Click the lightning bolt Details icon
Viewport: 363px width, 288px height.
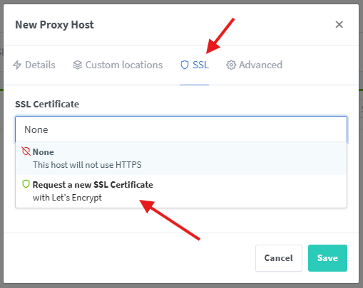pos(17,65)
